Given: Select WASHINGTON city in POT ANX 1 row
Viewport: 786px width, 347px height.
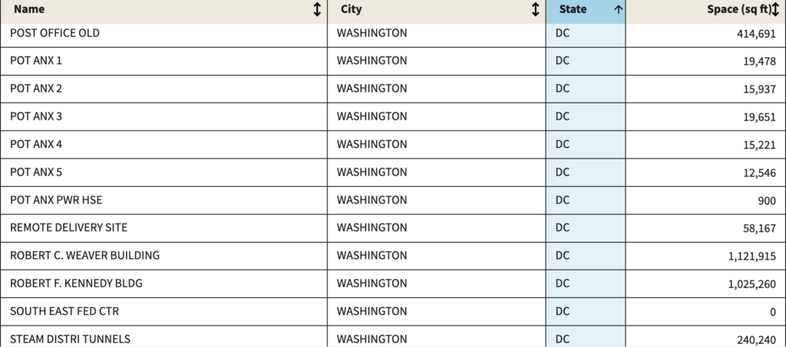Looking at the screenshot, I should 372,61.
